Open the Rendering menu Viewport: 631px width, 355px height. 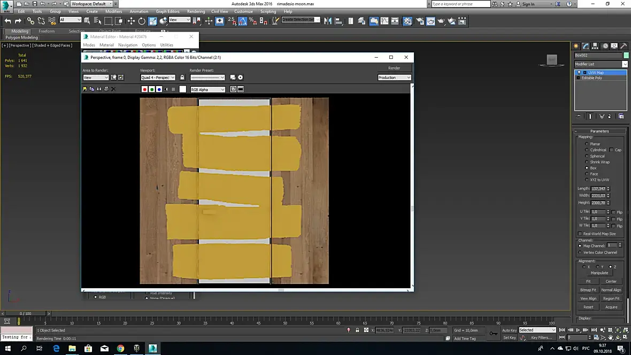click(196, 11)
